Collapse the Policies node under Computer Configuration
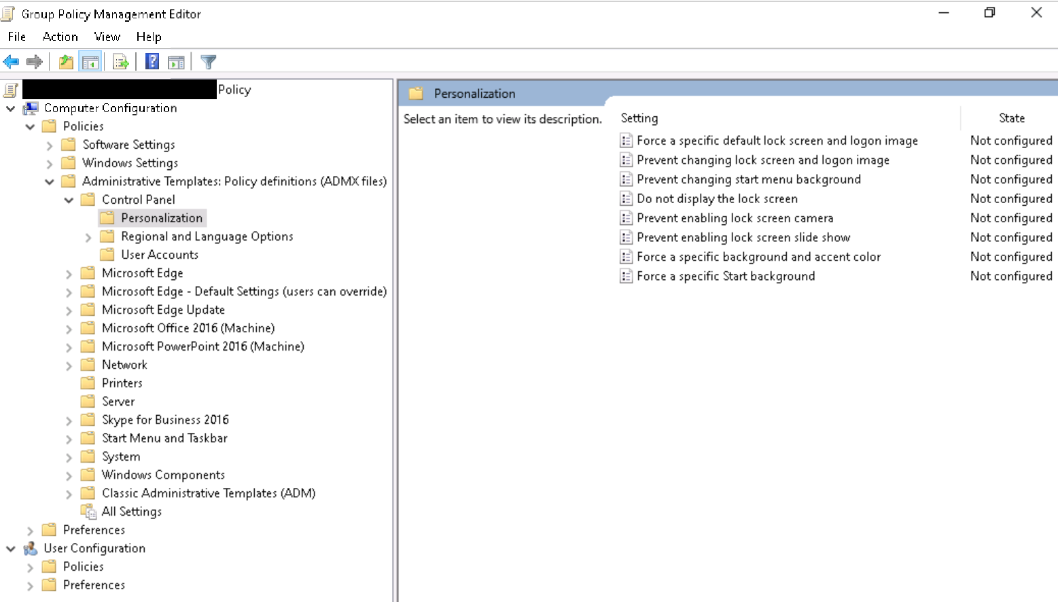1058x602 pixels. [x=30, y=126]
